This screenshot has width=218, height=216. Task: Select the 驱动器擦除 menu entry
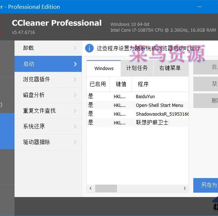pos(36,142)
